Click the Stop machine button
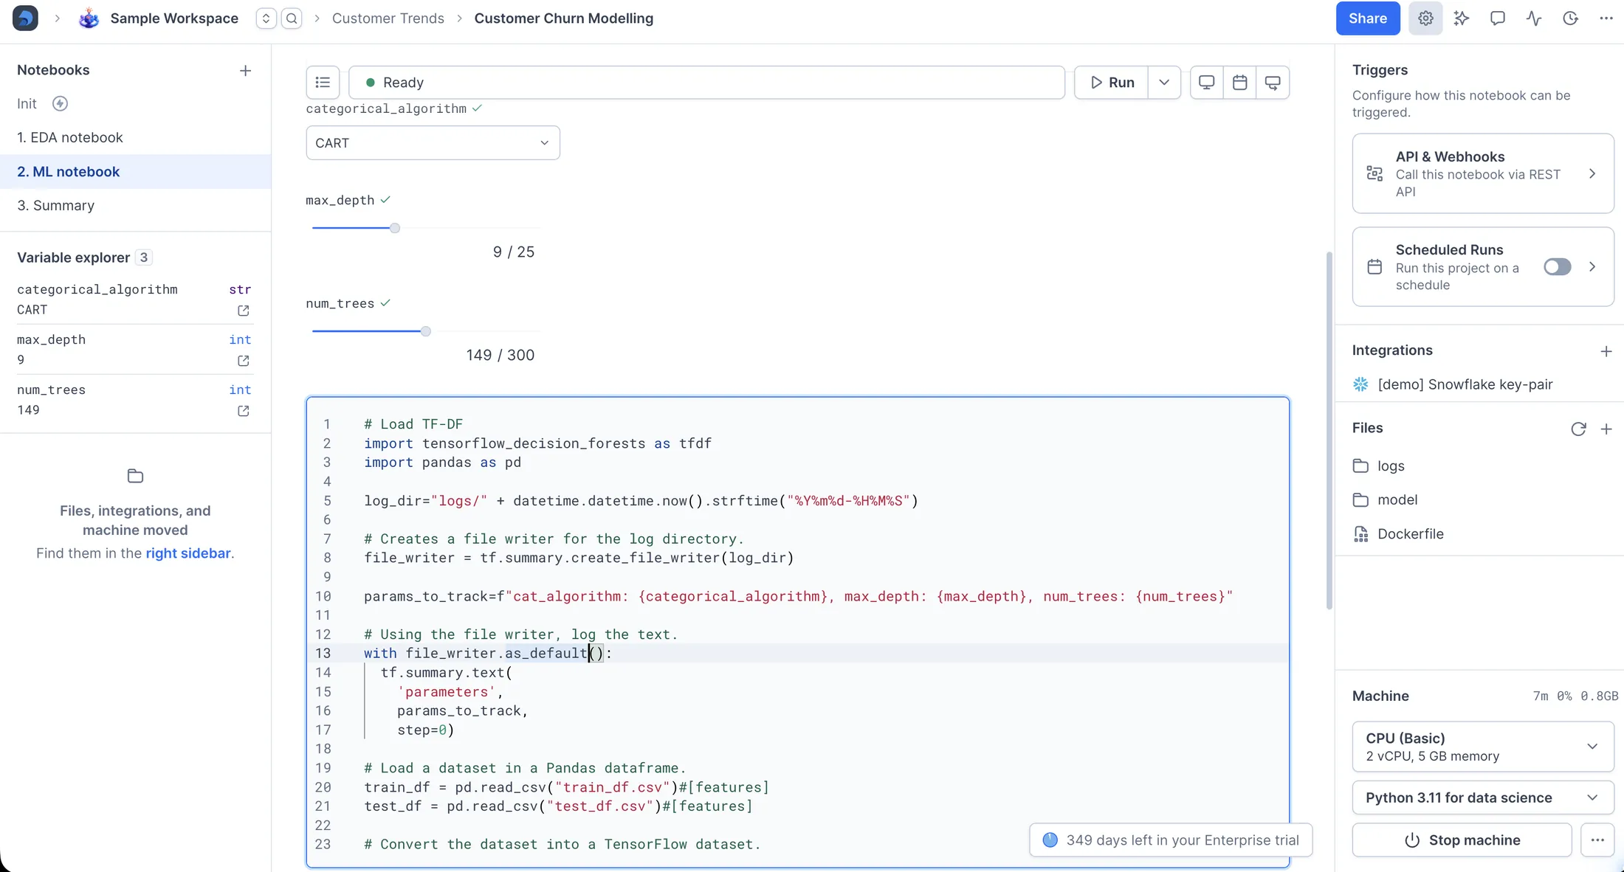The height and width of the screenshot is (872, 1624). click(1462, 840)
